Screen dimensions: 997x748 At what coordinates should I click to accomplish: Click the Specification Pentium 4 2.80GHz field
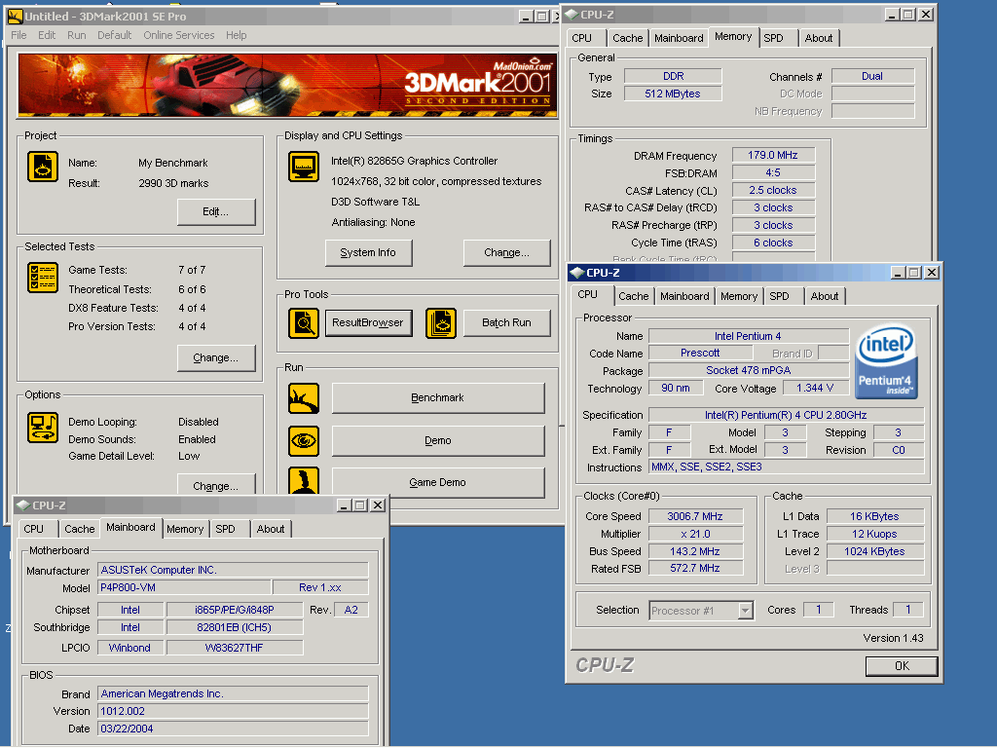point(787,415)
